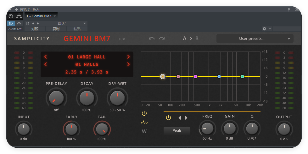Toggle the W button under analyzer

(144, 131)
